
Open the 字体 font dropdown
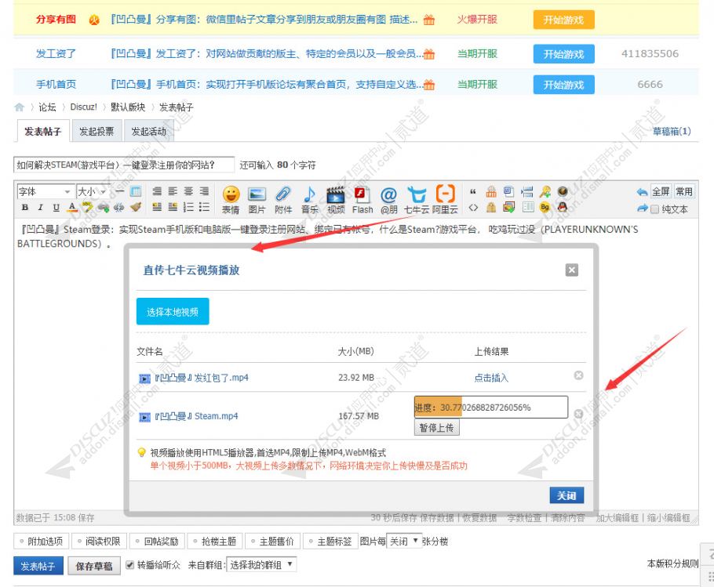click(46, 191)
